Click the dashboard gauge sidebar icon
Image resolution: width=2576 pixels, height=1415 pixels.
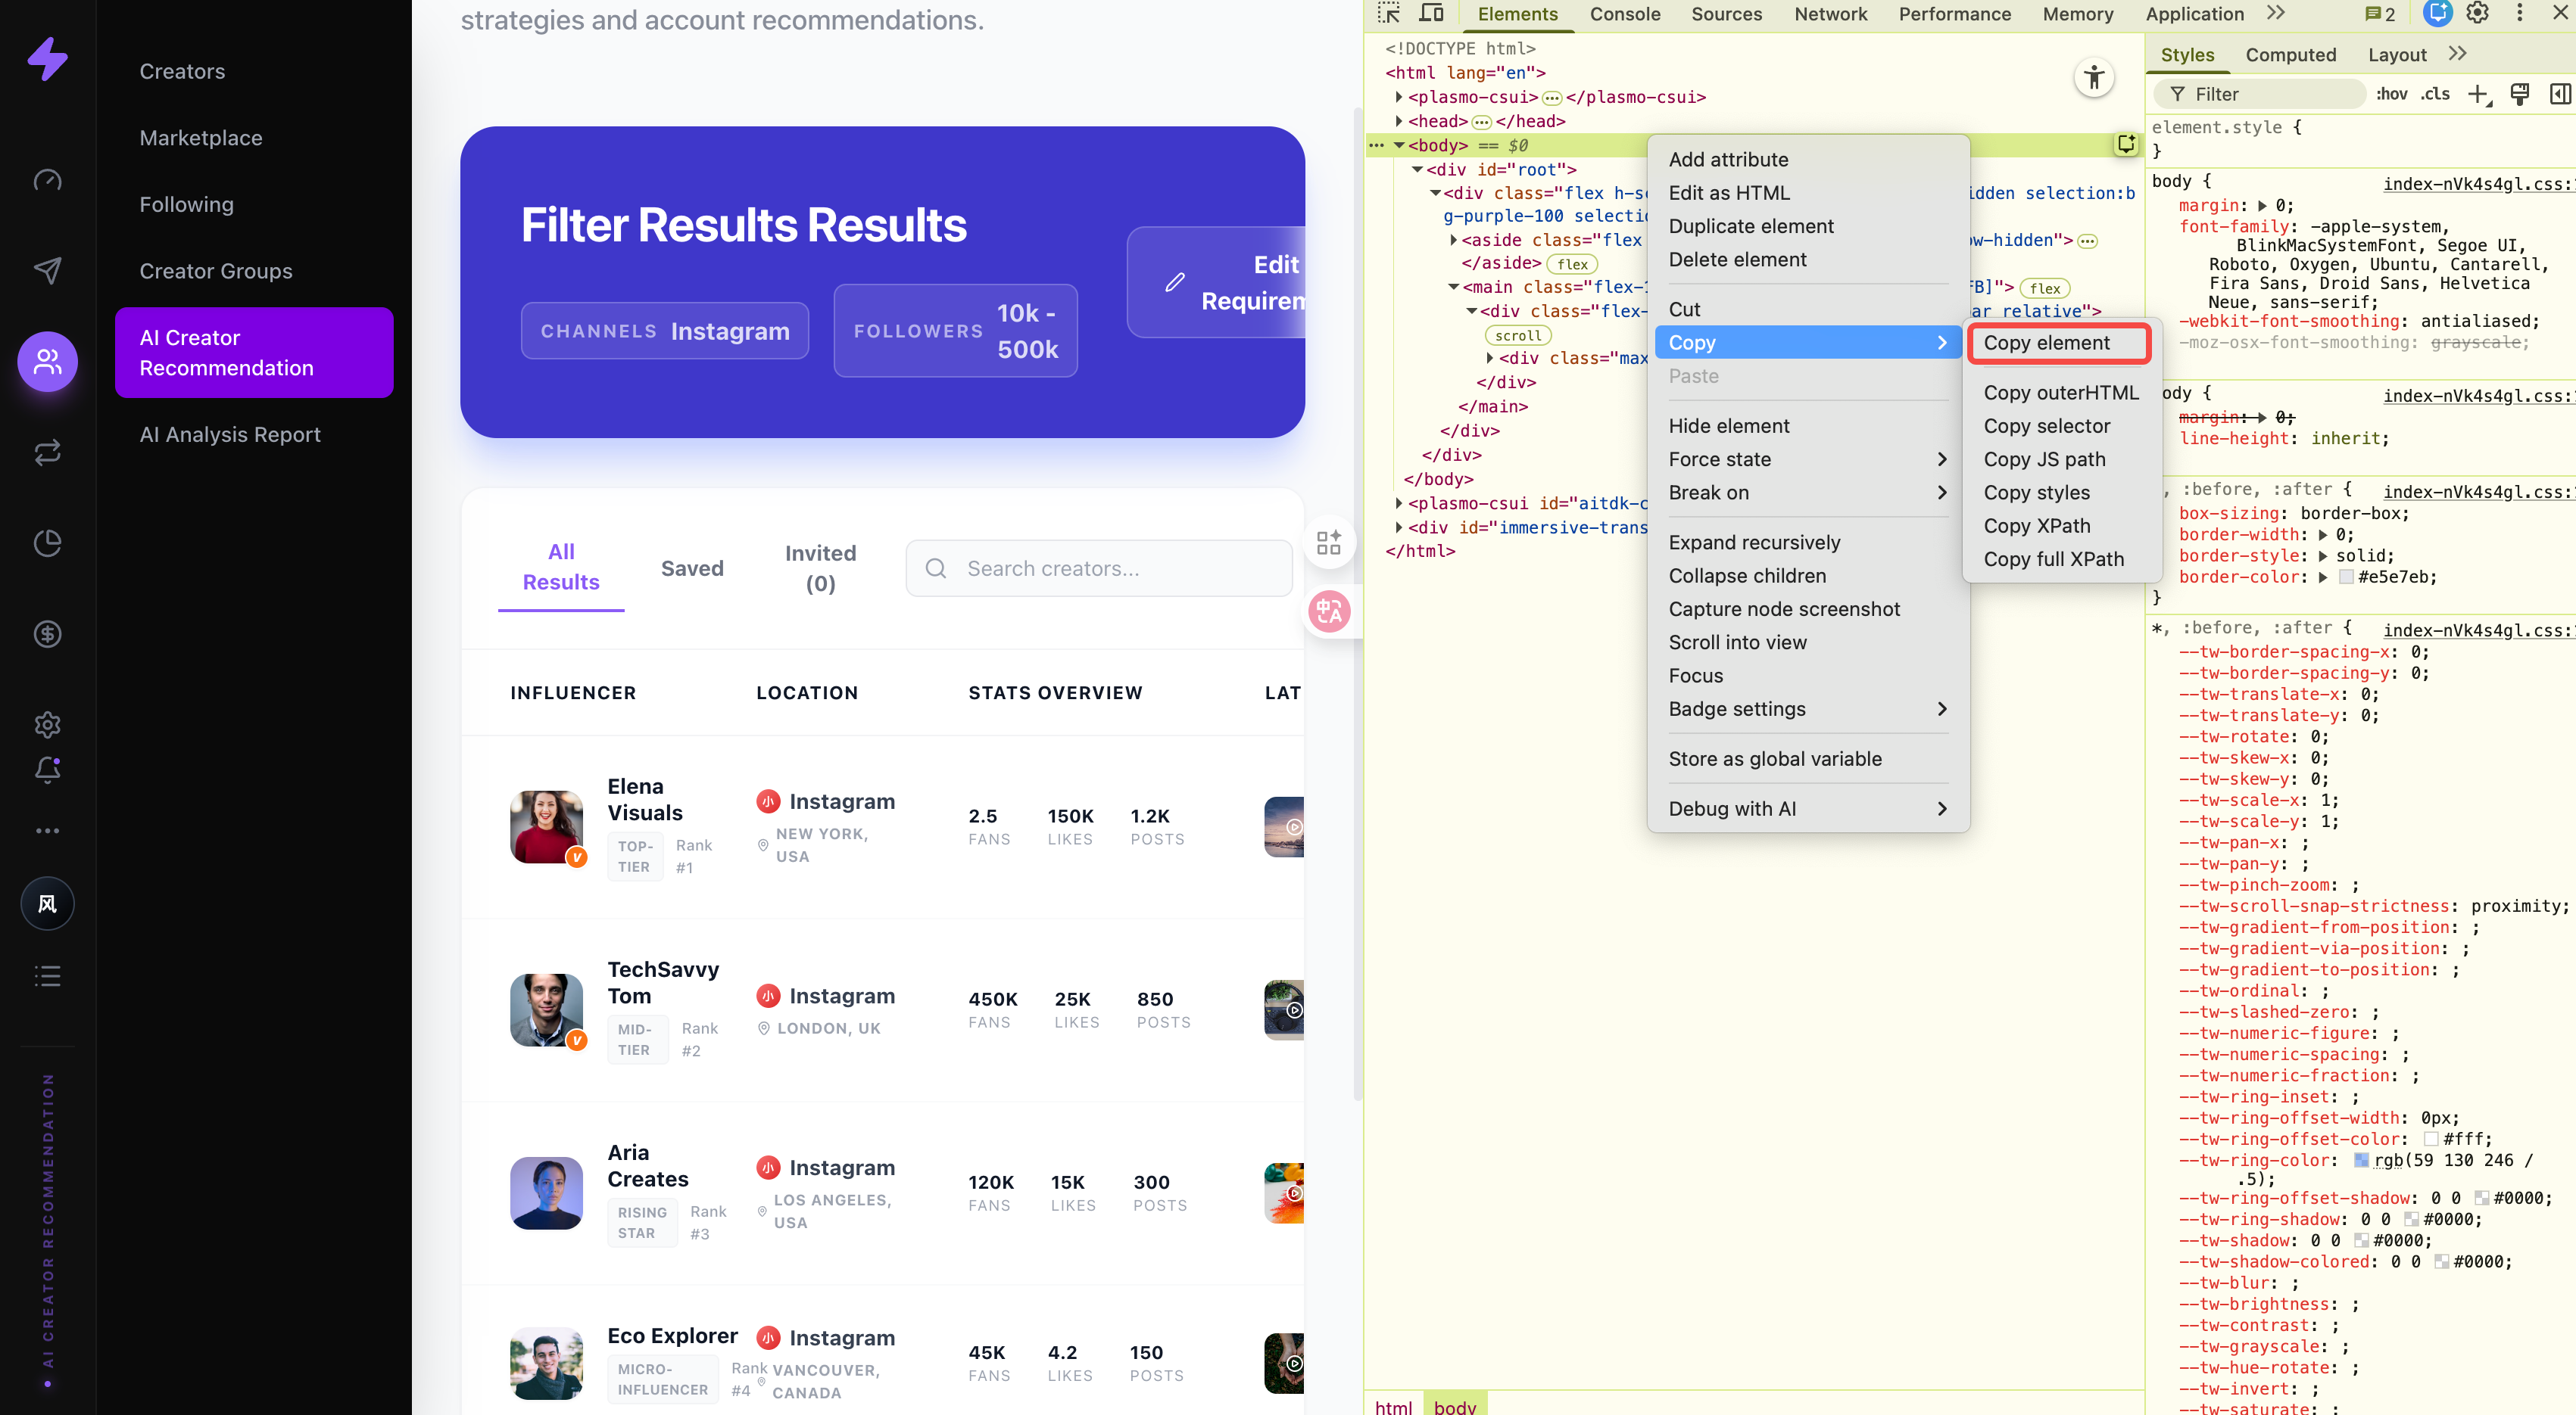47,181
